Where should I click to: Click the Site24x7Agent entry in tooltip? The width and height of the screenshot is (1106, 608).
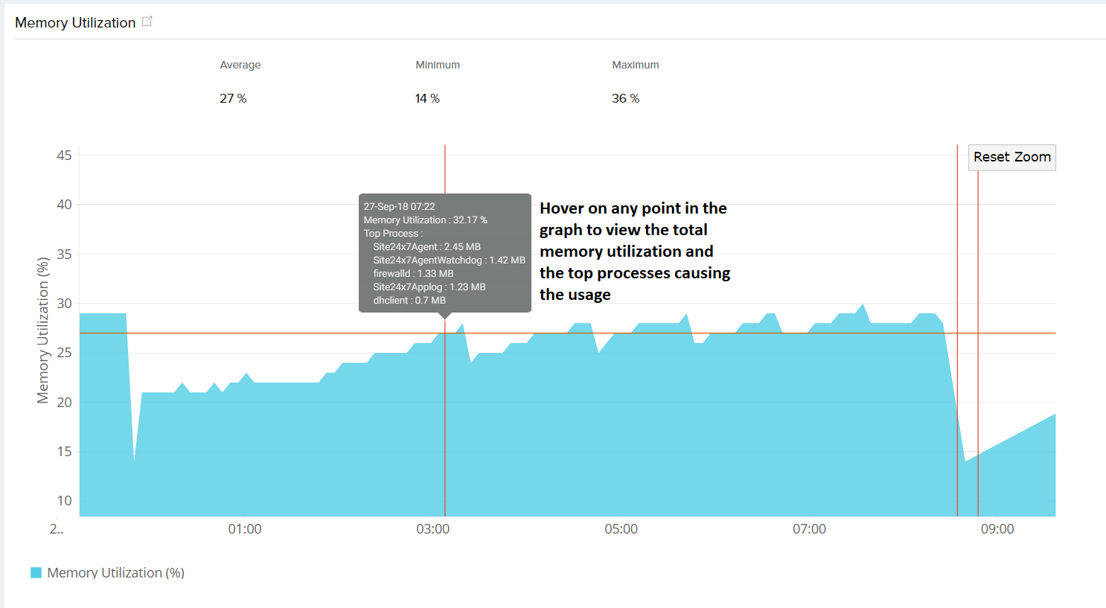pyautogui.click(x=426, y=246)
